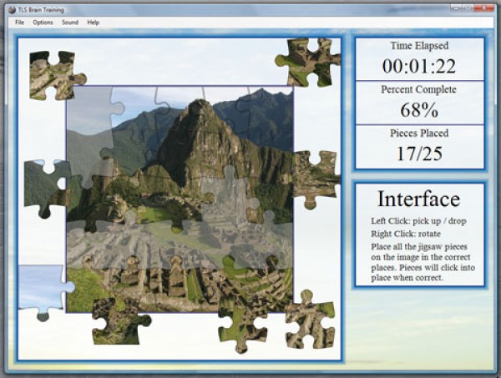The image size is (501, 378).
Task: Pick up the top-left loose puzzle piece
Action: point(54,75)
